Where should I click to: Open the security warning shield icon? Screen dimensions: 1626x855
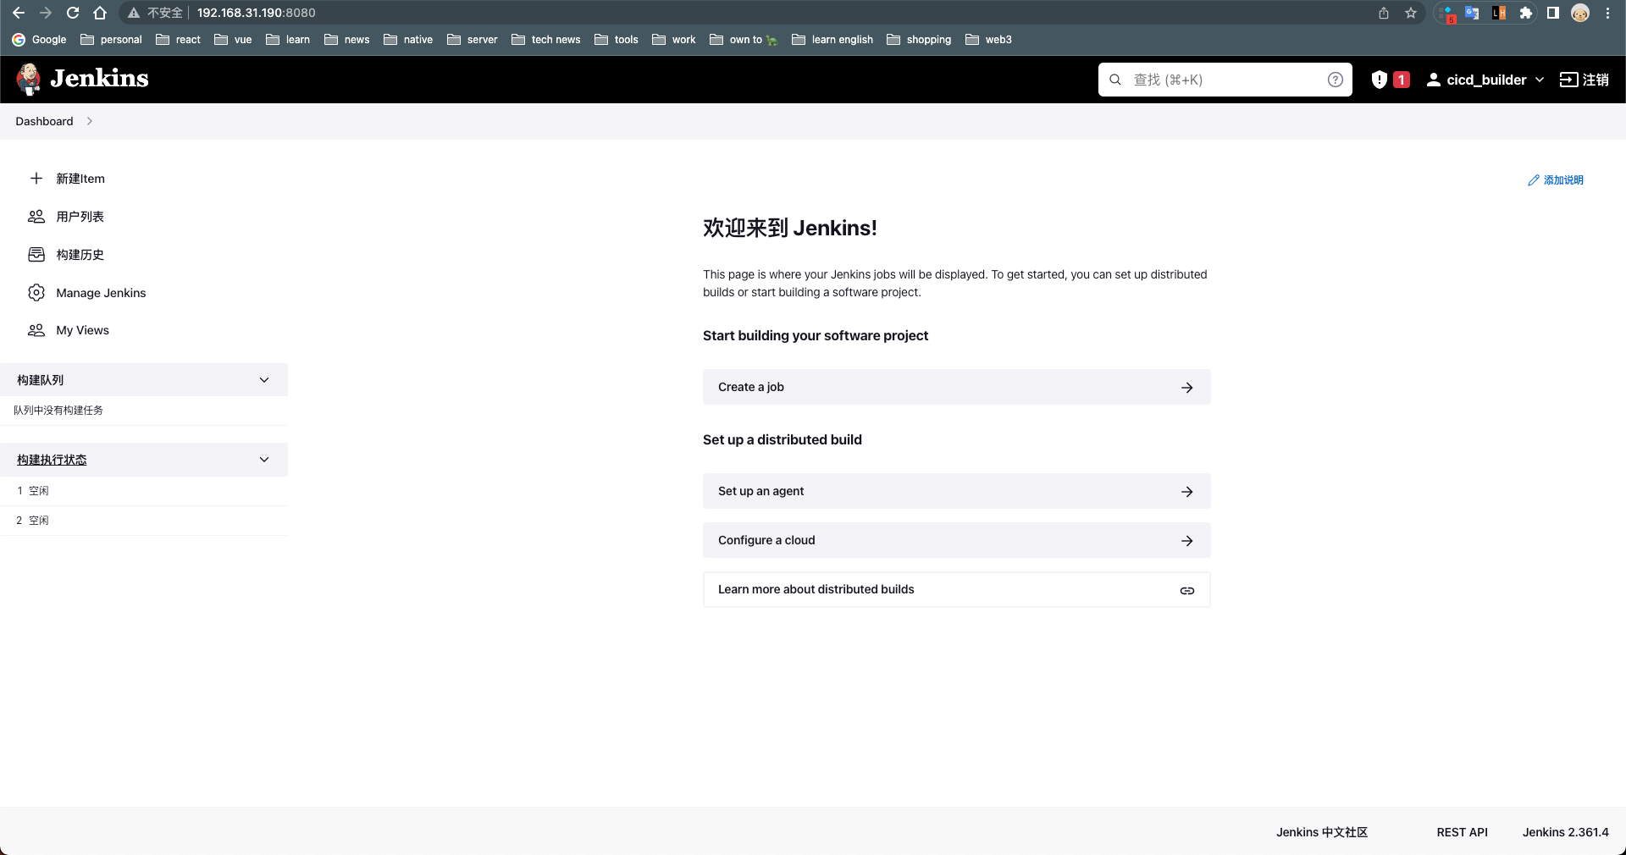pos(1380,80)
